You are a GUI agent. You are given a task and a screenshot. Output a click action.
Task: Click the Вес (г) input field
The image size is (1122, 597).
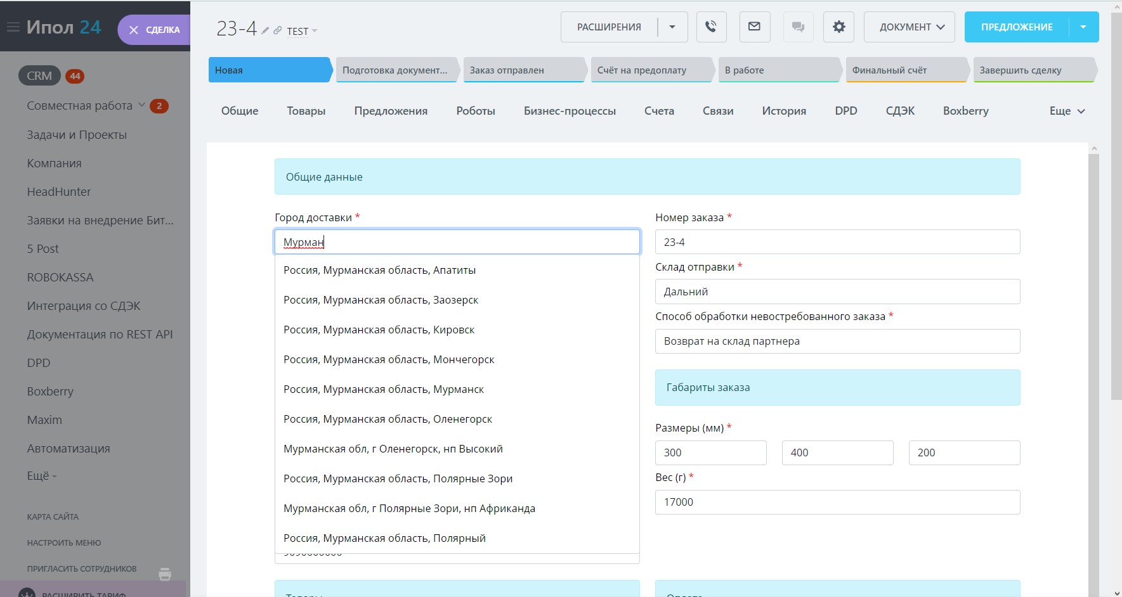[837, 502]
